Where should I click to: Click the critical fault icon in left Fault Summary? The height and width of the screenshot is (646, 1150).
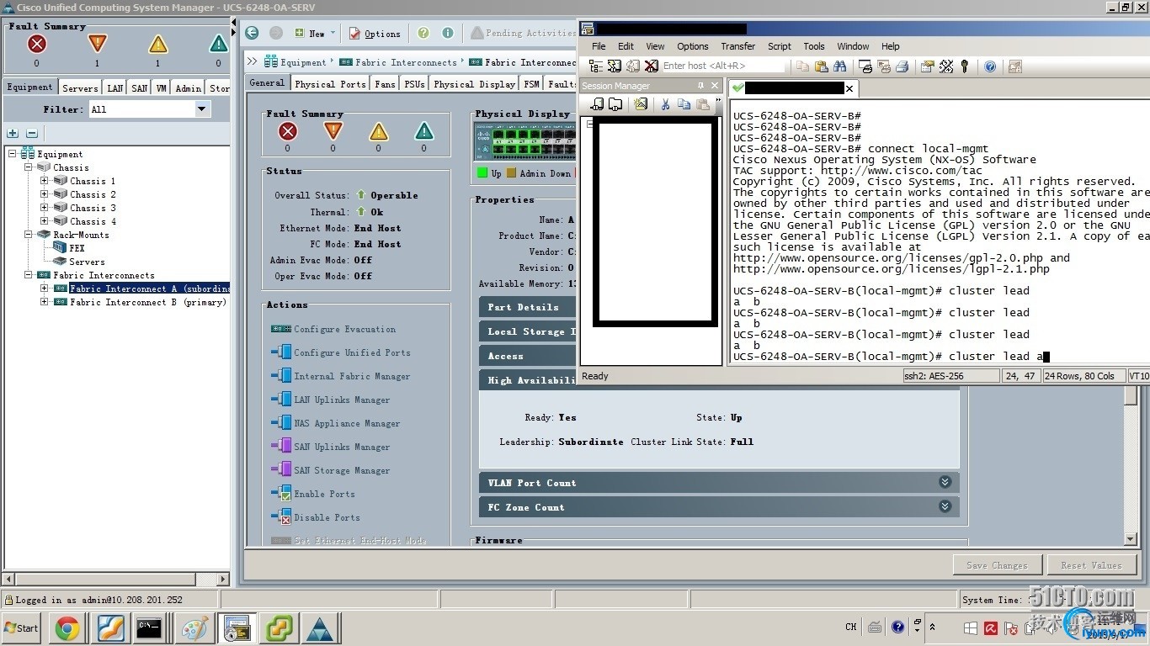click(36, 44)
